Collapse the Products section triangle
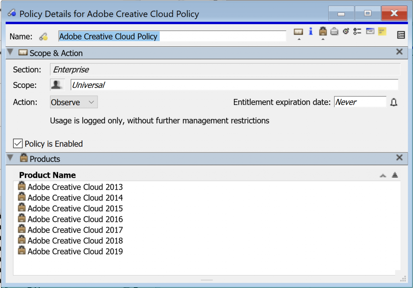 10,158
